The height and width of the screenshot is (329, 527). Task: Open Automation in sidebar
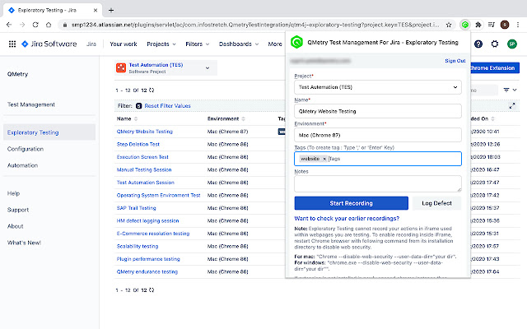coord(22,165)
